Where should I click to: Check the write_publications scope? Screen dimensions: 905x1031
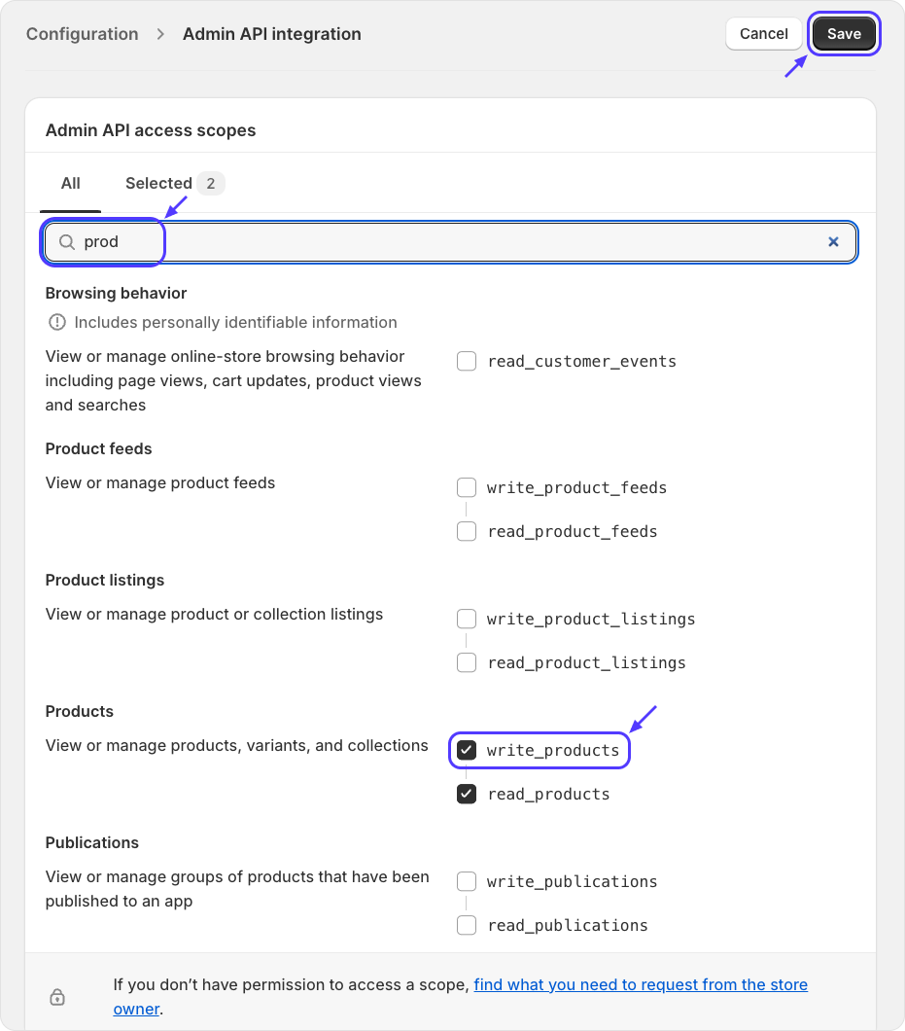click(x=467, y=881)
